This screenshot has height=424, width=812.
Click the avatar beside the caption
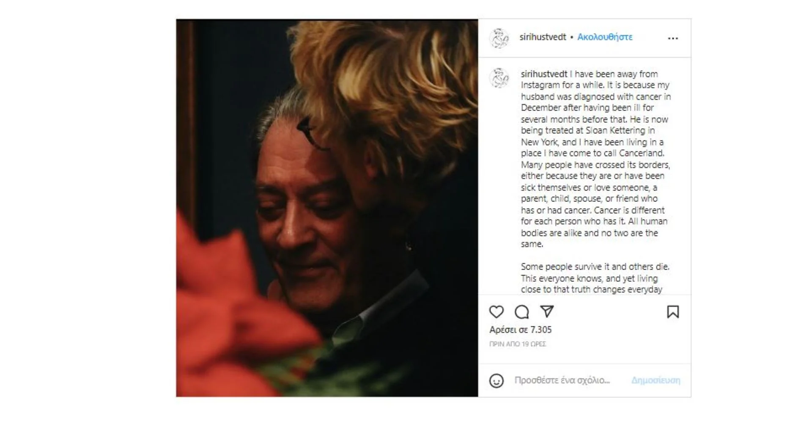tap(499, 78)
